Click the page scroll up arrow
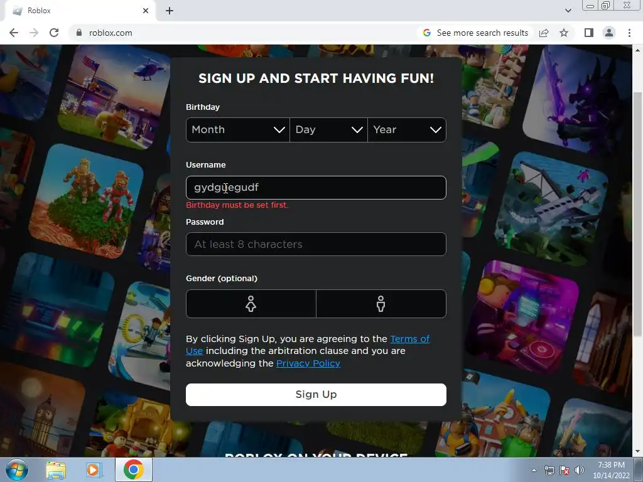Viewport: 643px width, 482px height. [638, 50]
